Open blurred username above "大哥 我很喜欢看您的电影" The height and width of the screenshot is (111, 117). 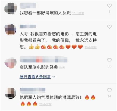click(28, 26)
